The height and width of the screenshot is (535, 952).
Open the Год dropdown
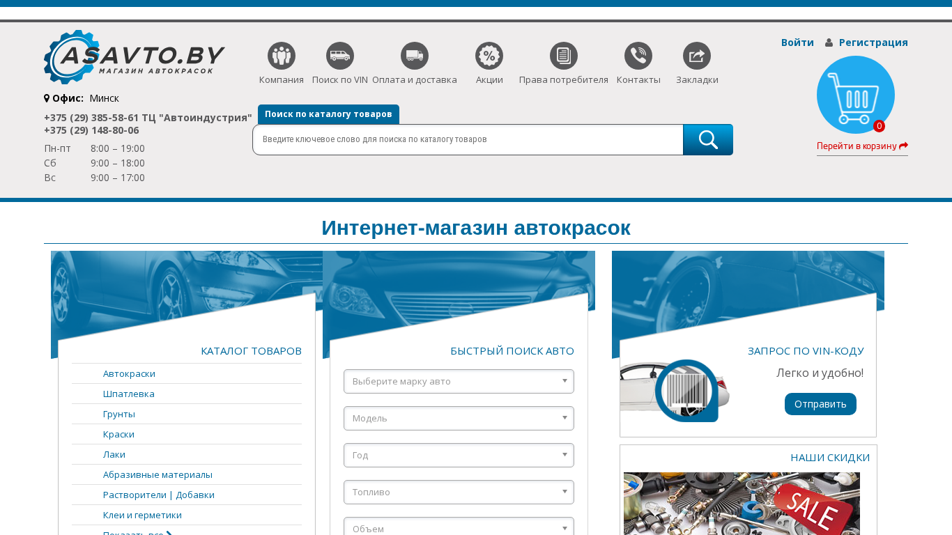(459, 455)
